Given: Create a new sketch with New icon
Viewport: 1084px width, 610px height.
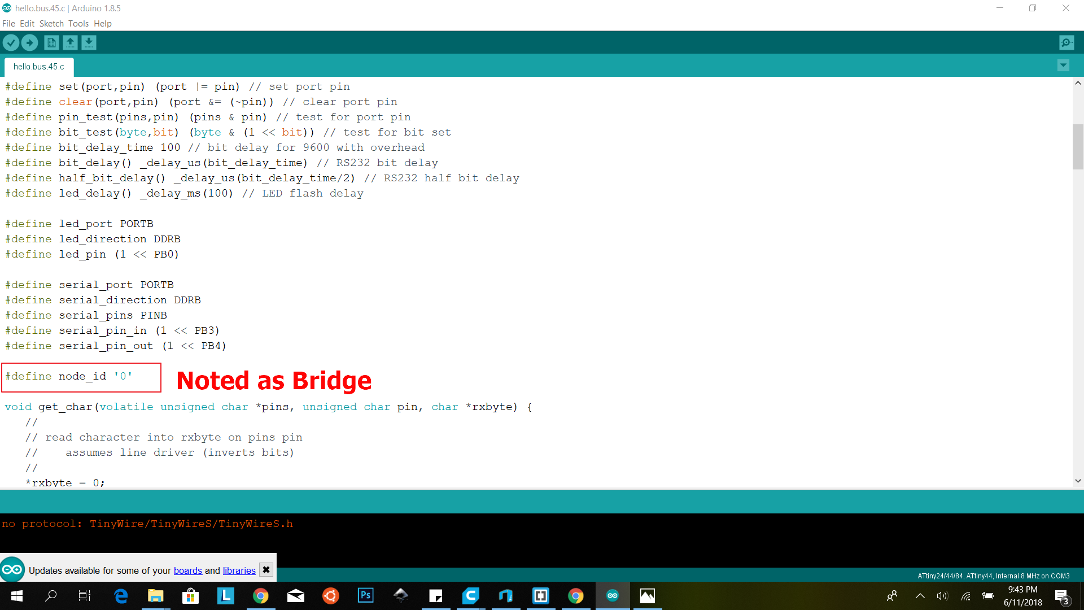Looking at the screenshot, I should pyautogui.click(x=51, y=42).
